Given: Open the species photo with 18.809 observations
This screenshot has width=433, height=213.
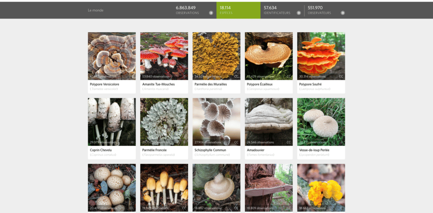Looking at the screenshot, I should pyautogui.click(x=269, y=188).
